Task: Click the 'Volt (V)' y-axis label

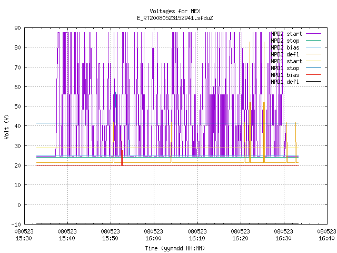Action: tap(6, 126)
